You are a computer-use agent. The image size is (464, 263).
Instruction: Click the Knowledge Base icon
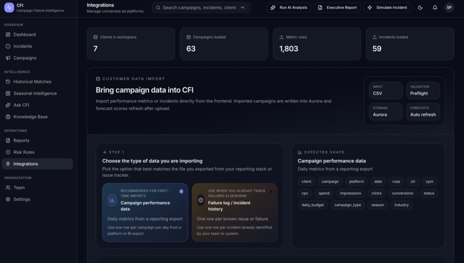pos(8,117)
